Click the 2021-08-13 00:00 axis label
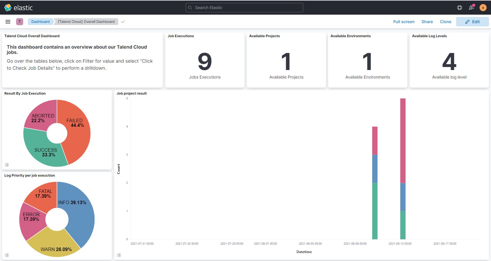The height and width of the screenshot is (261, 491). [x=400, y=244]
